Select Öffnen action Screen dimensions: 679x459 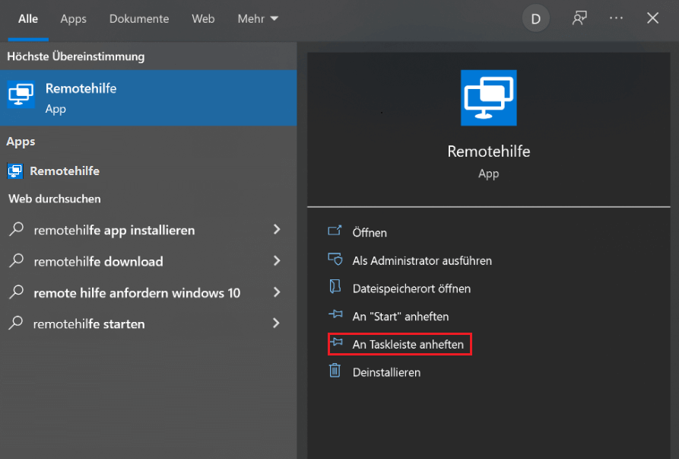tap(370, 233)
